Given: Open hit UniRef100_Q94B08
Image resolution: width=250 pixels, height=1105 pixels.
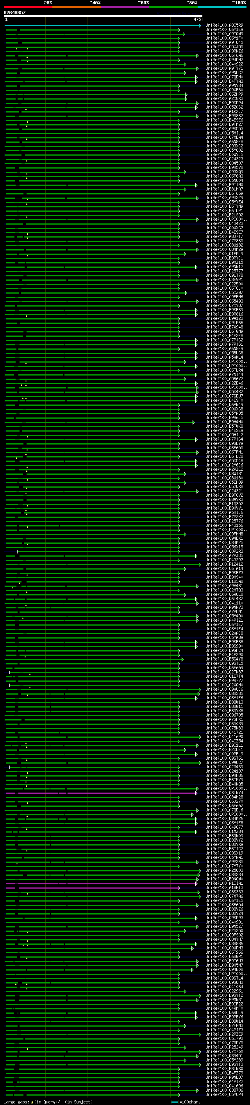Looking at the screenshot, I should [x=224, y=969].
